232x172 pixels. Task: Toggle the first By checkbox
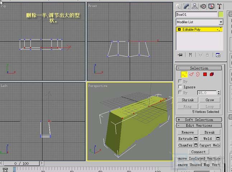click(x=180, y=81)
